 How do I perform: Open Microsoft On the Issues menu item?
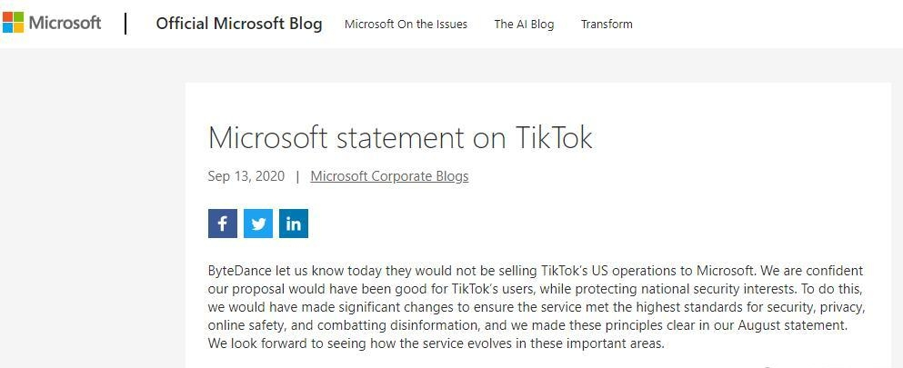(406, 25)
